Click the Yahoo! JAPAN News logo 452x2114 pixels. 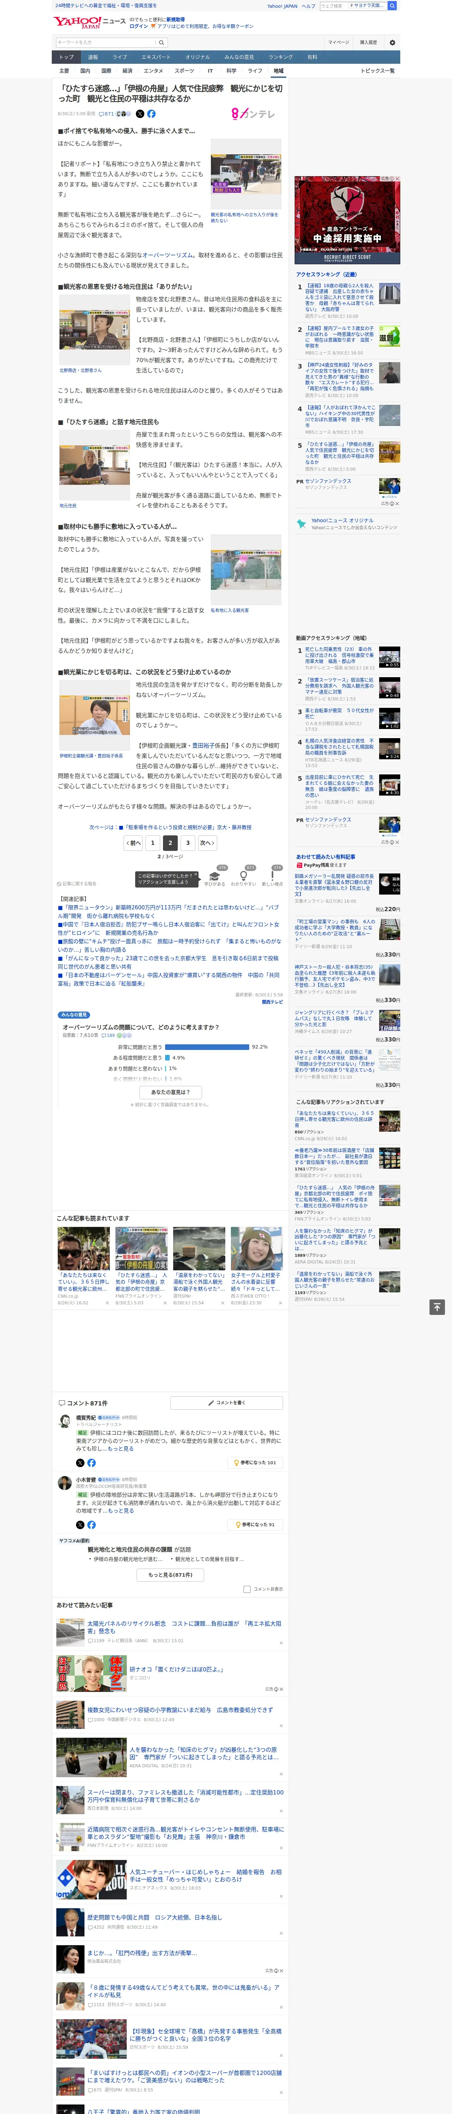coord(89,22)
